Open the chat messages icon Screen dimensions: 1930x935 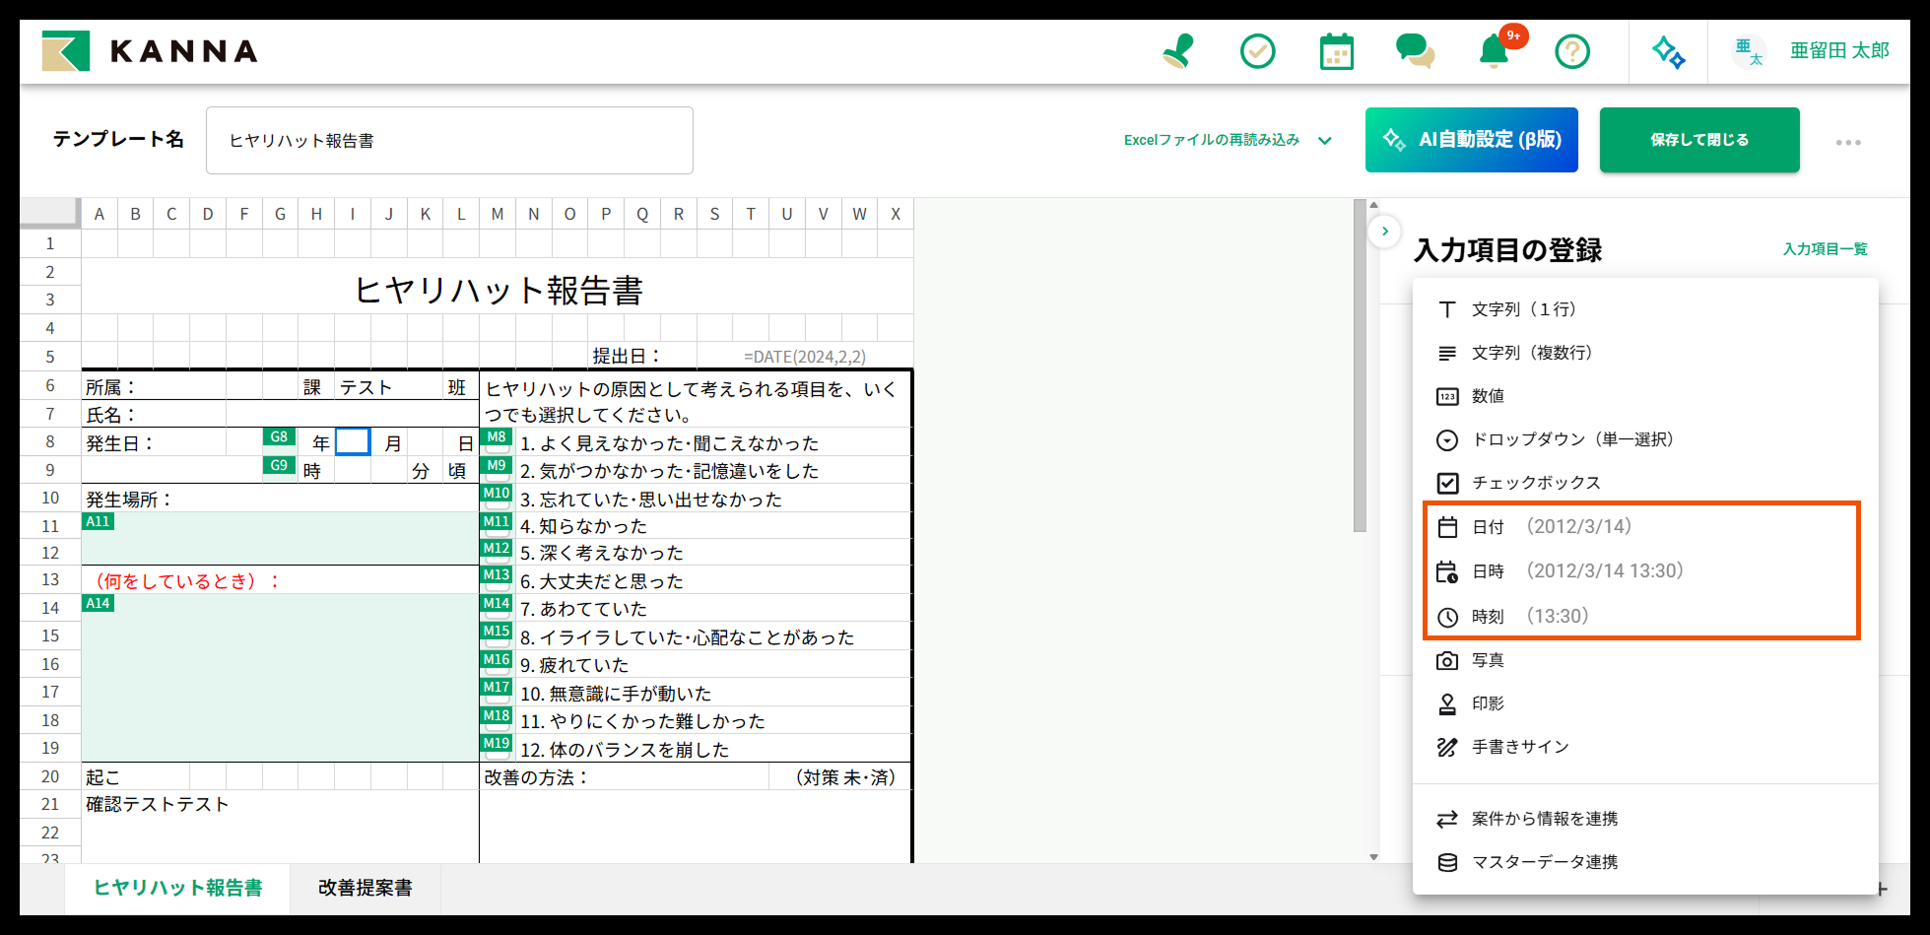coord(1415,51)
